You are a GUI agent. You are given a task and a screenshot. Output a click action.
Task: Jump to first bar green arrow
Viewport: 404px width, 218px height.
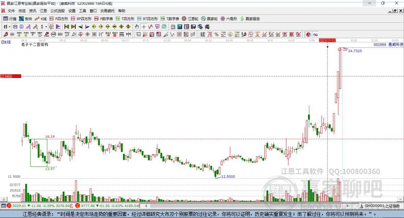pyautogui.click(x=67, y=27)
